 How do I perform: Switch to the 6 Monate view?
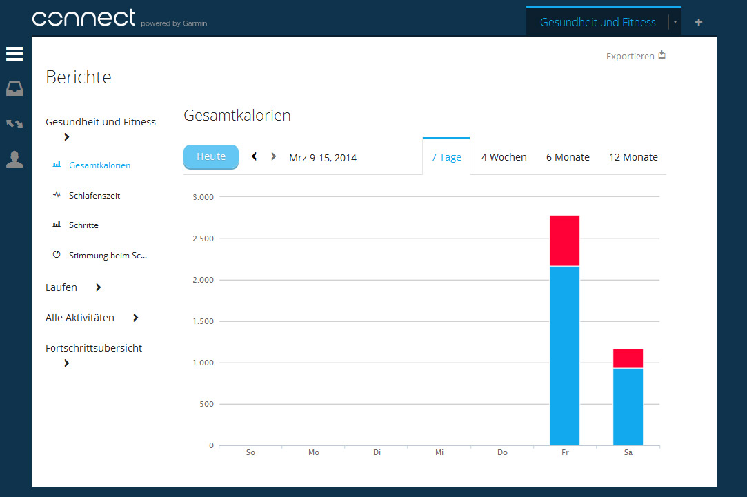tap(568, 157)
